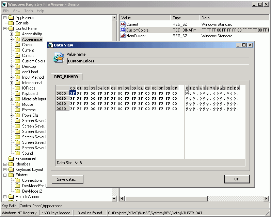Click the values list horizontal scrollbar thumb
The image size is (271, 217).
(166, 198)
